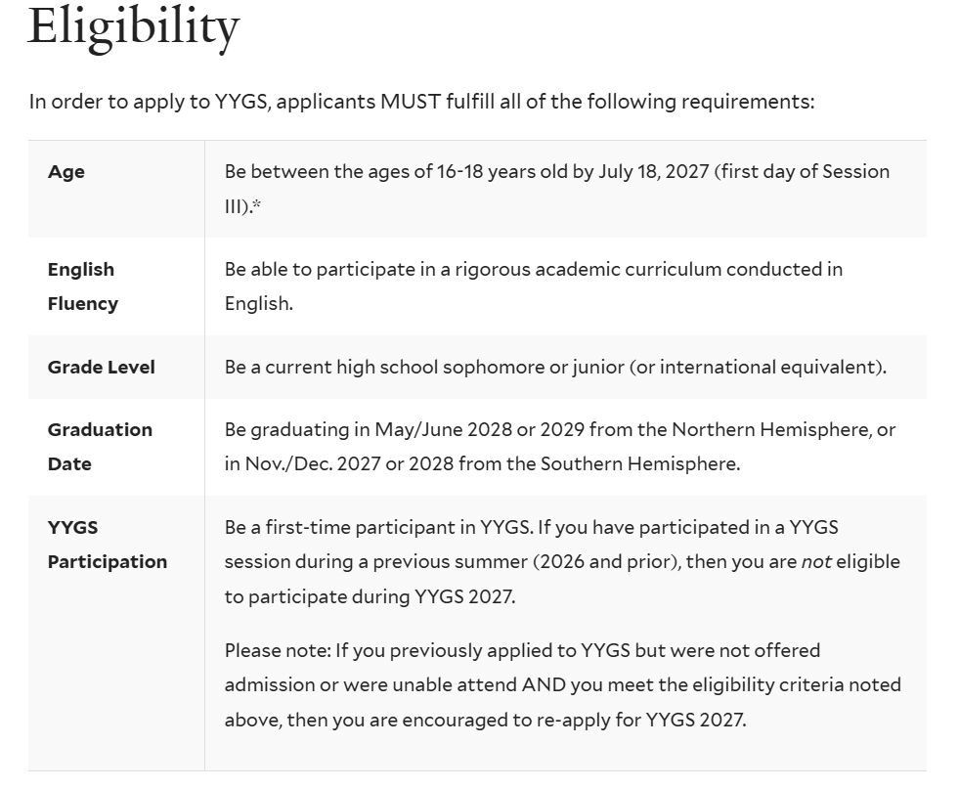Click the asterisk after Session III

[256, 204]
